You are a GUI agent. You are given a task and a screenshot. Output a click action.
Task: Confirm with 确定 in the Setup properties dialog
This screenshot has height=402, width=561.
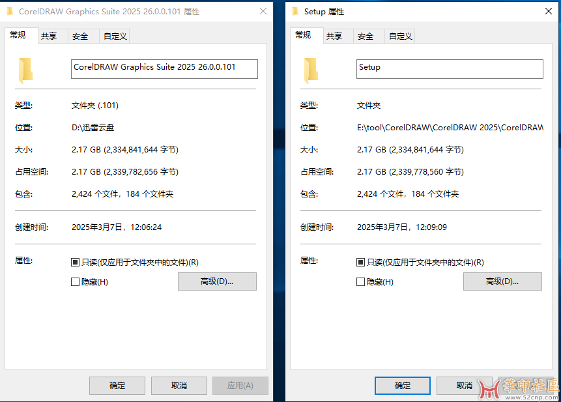pos(403,386)
